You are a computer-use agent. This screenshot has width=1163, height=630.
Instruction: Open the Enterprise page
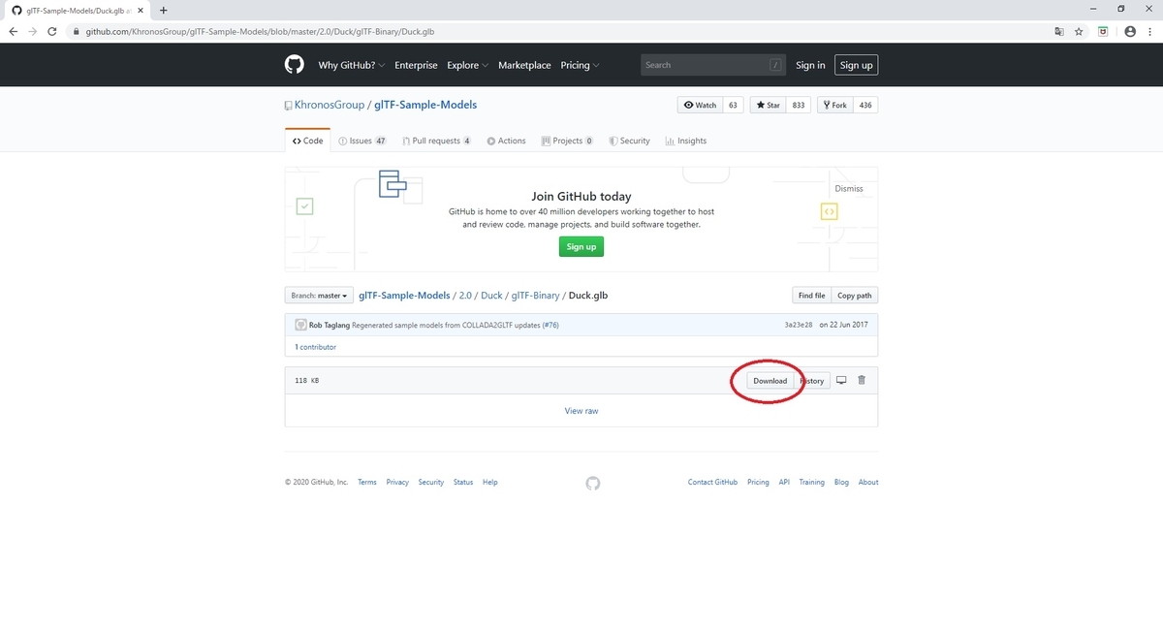416,65
